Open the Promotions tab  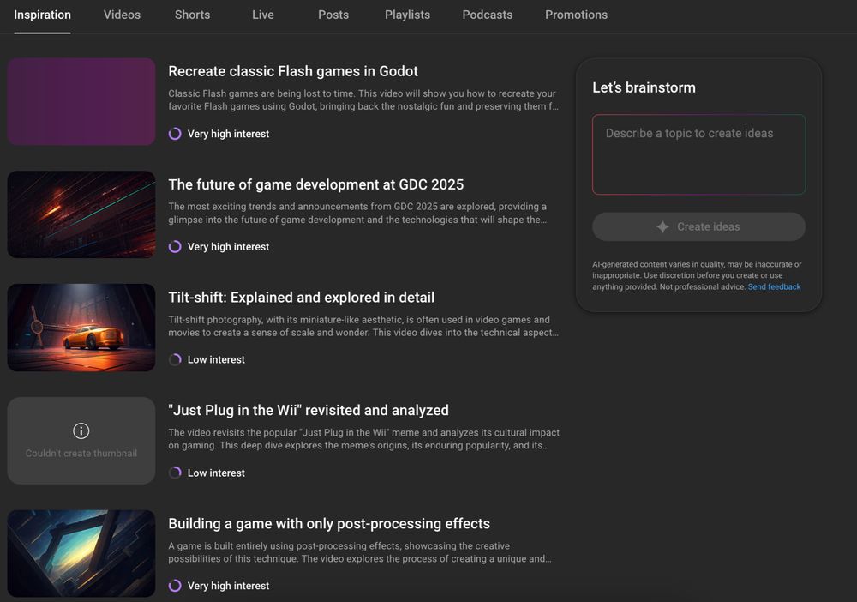pyautogui.click(x=576, y=15)
